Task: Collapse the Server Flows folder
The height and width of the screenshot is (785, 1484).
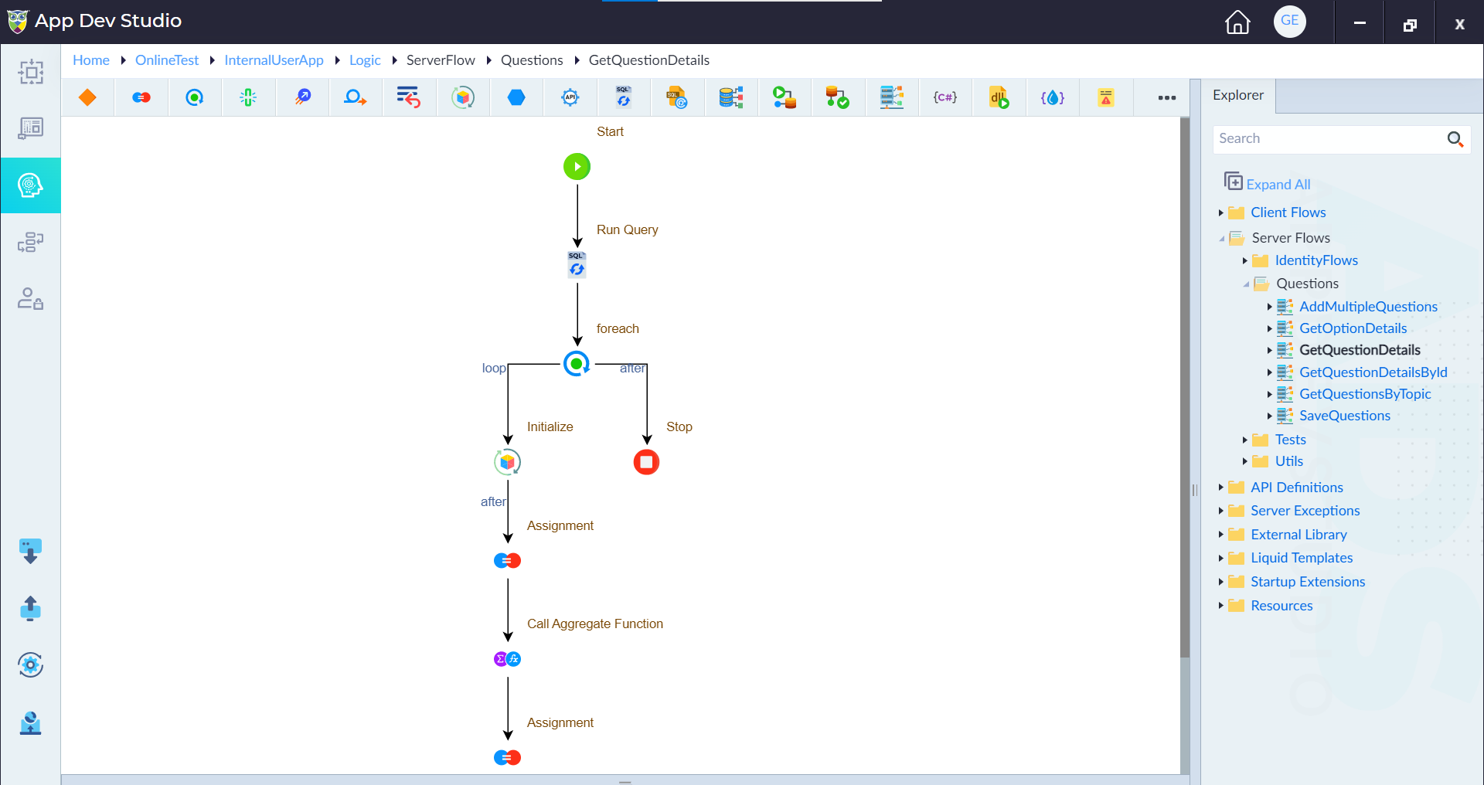Action: coord(1222,239)
